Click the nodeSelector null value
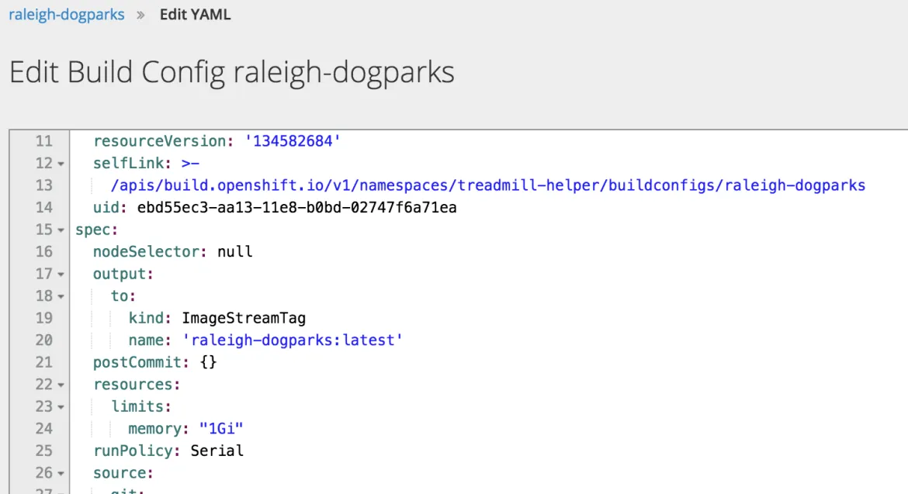Screen dimensions: 908x494 pyautogui.click(x=234, y=251)
